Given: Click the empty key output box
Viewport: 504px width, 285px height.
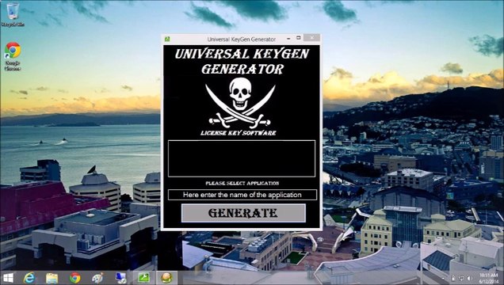Looking at the screenshot, I should pyautogui.click(x=242, y=158).
